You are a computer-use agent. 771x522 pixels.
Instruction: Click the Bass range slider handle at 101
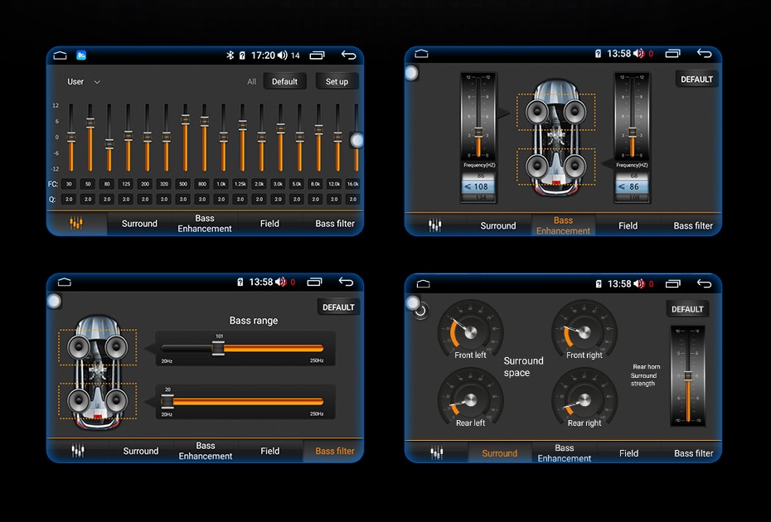point(218,349)
